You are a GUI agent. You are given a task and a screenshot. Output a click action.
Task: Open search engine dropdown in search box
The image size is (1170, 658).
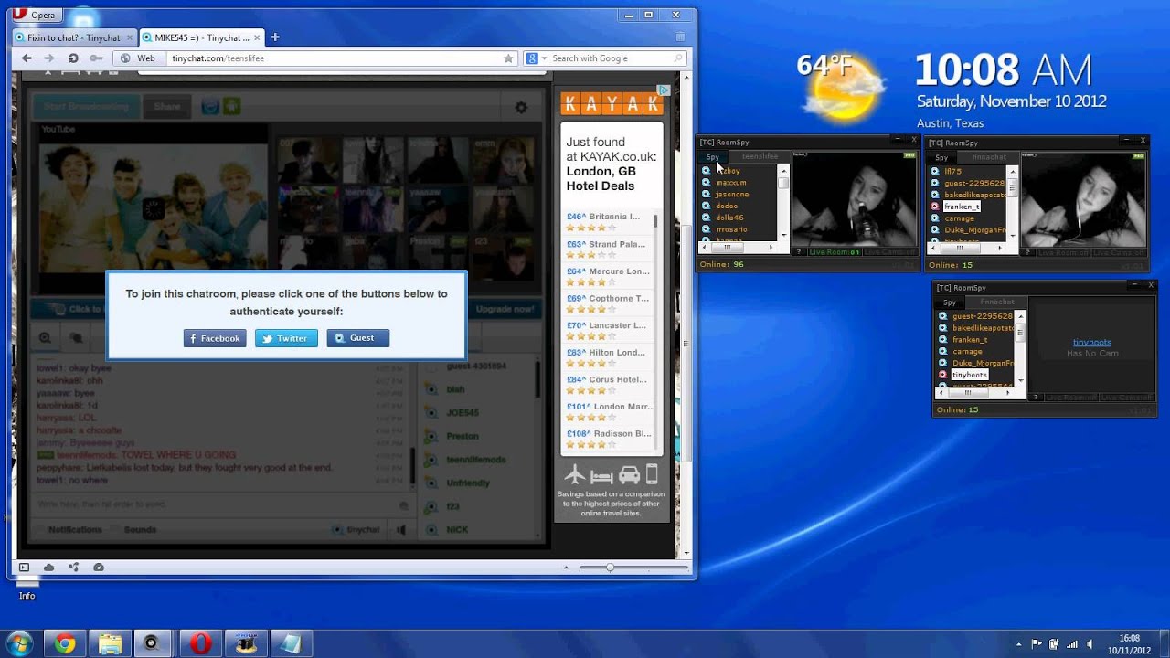(536, 58)
